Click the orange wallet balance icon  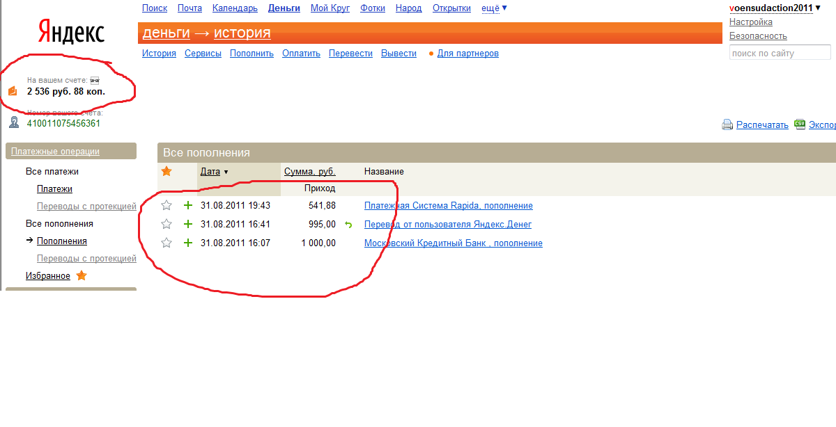13,91
